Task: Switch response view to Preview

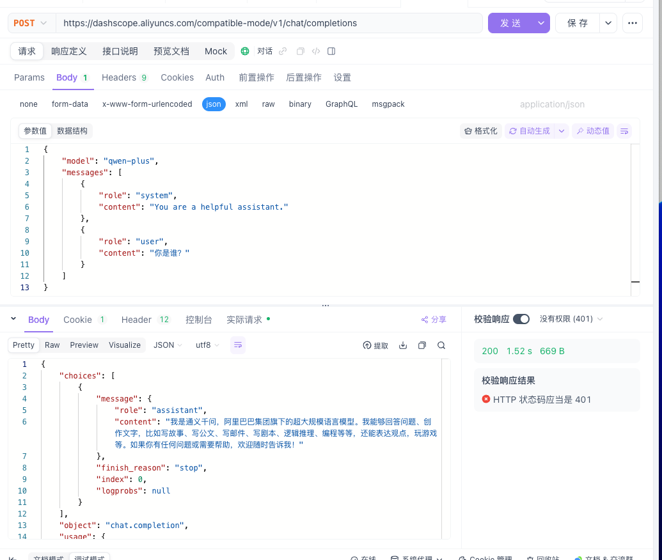Action: click(x=84, y=345)
